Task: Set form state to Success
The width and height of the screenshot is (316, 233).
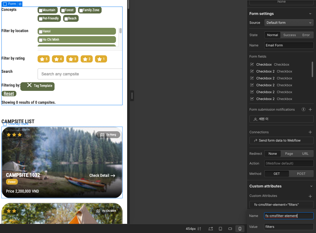Action: tap(289, 35)
